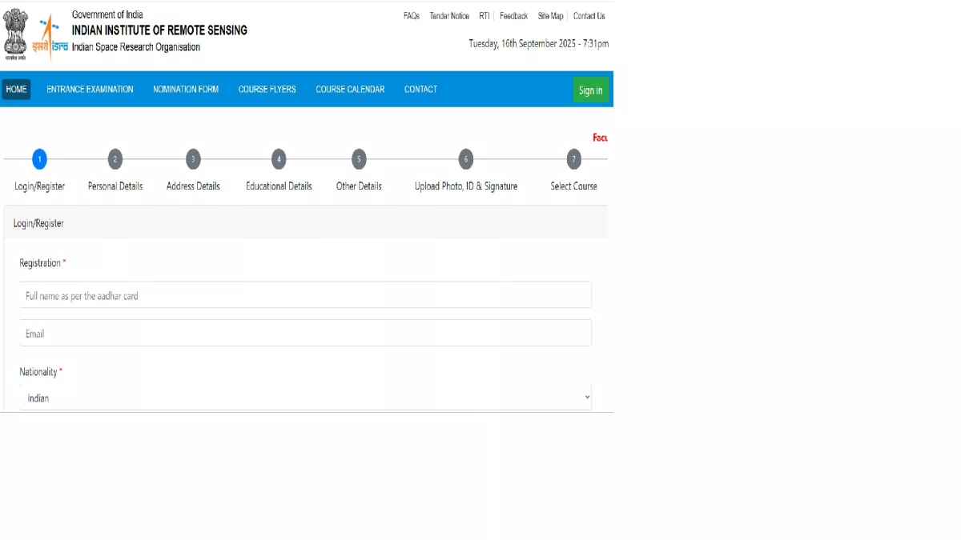Click the Indian Space Research Organisation text

point(136,47)
